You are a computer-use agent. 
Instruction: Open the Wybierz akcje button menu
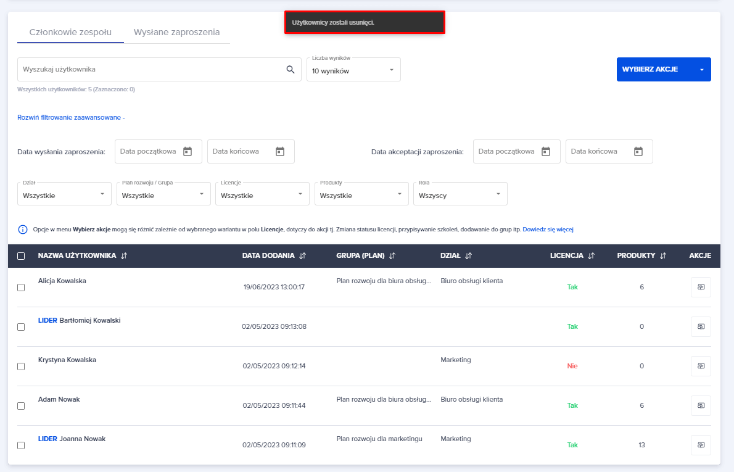(663, 70)
